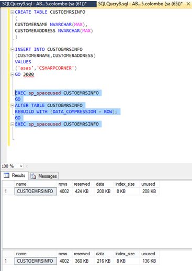The width and height of the screenshot is (192, 271).
Task: Select the 136 KB unused cell
Action: point(149,261)
